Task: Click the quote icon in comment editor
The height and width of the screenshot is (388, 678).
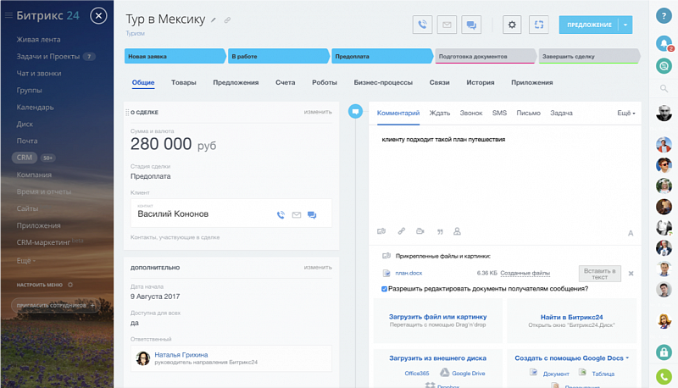Action: 440,231
